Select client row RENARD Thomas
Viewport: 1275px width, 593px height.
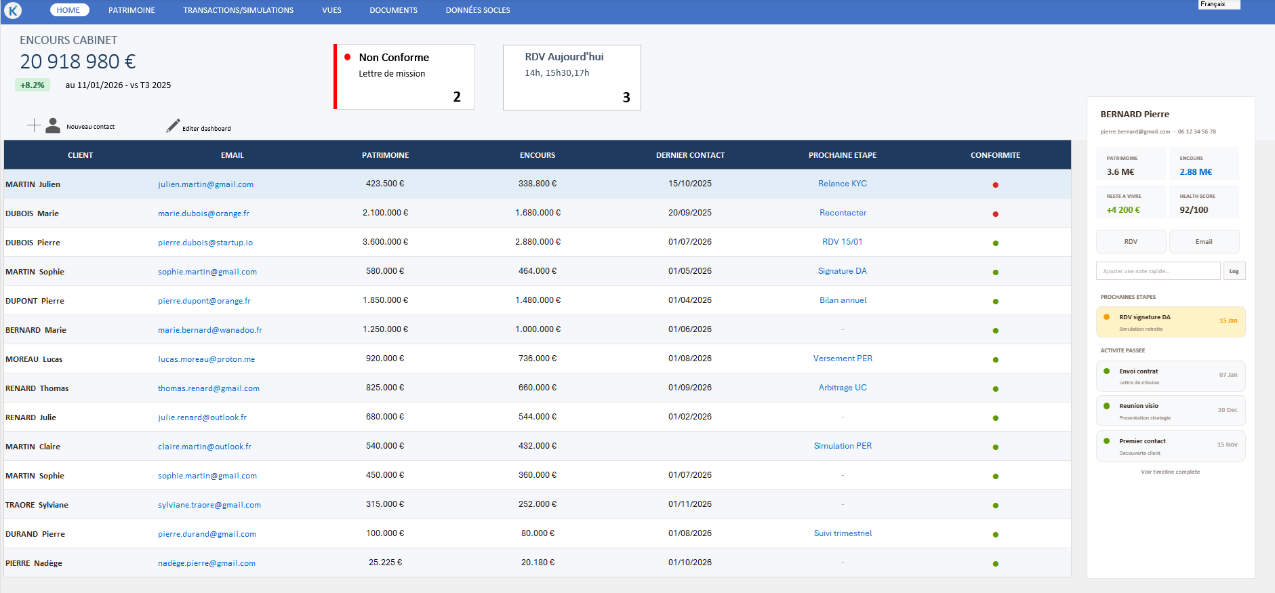[x=538, y=388]
